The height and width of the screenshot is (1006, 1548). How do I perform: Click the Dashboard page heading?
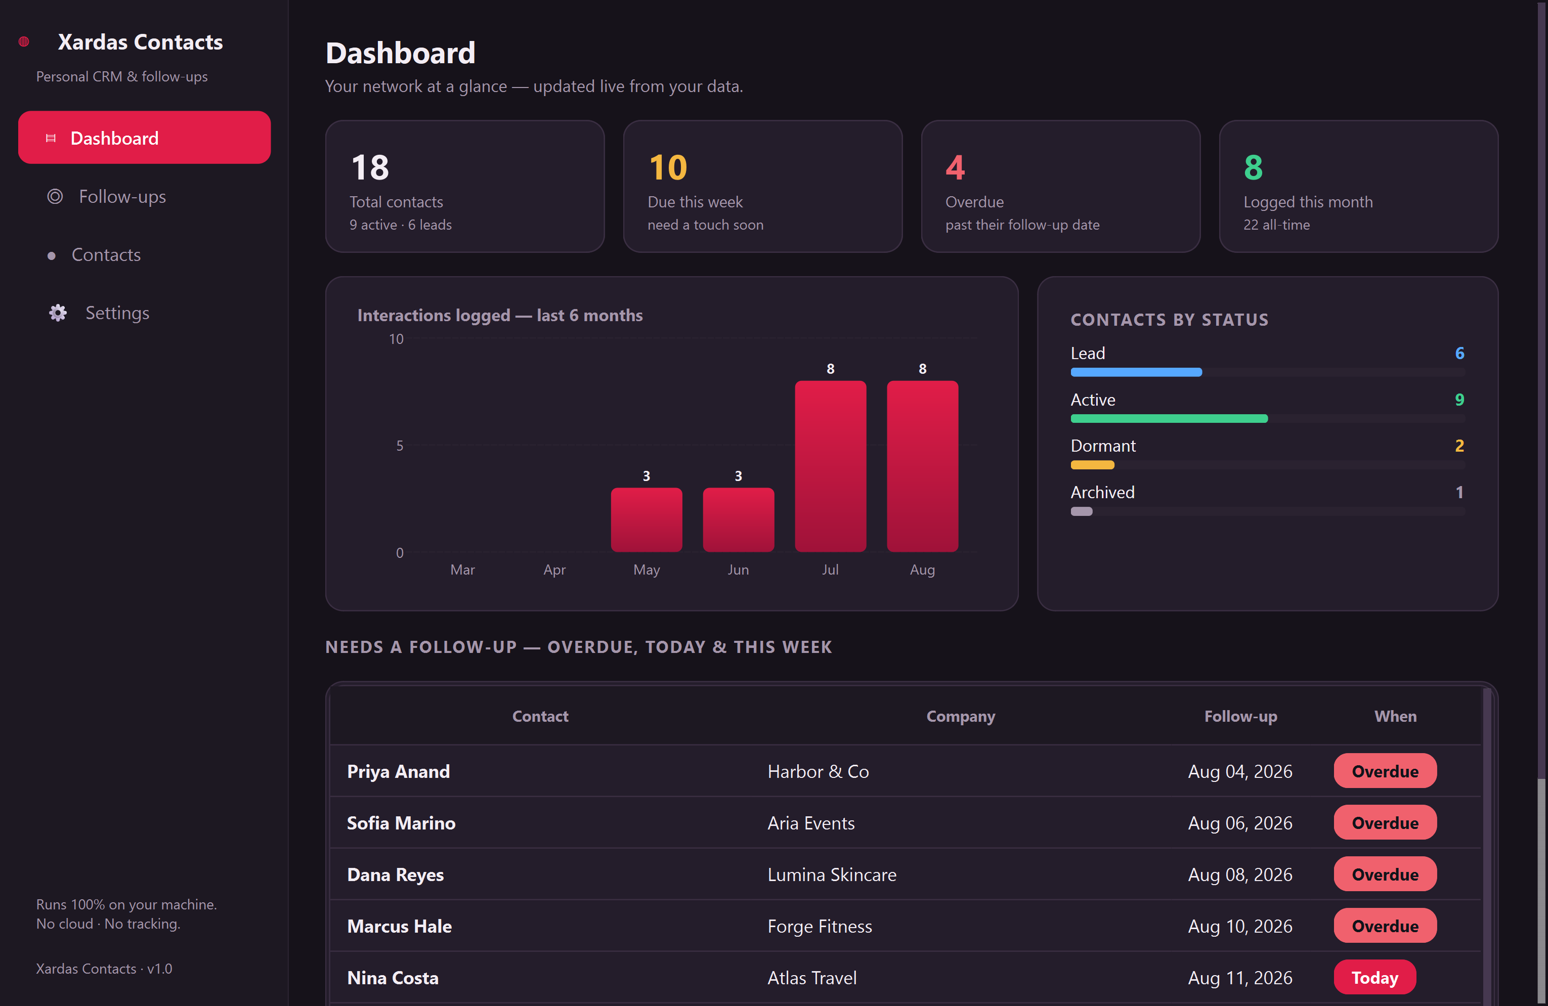pyautogui.click(x=400, y=53)
